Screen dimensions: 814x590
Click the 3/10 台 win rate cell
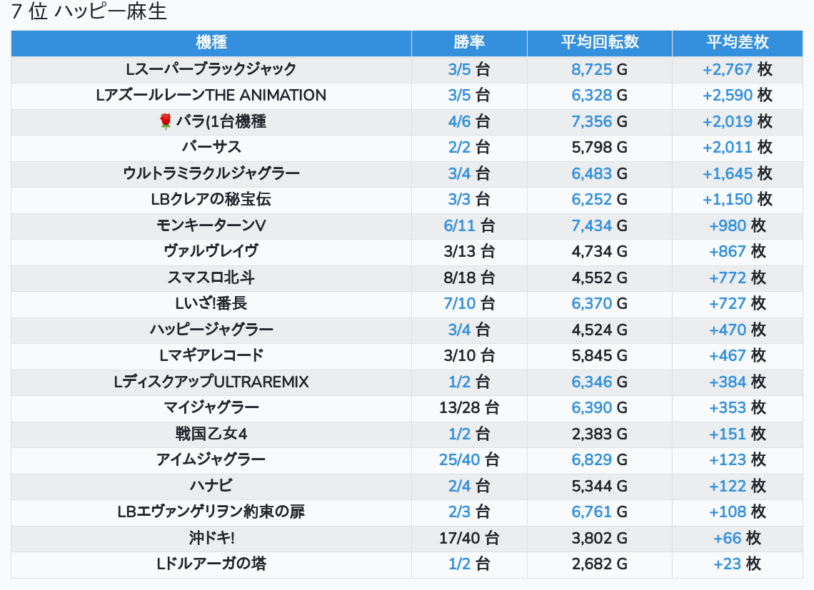point(469,356)
